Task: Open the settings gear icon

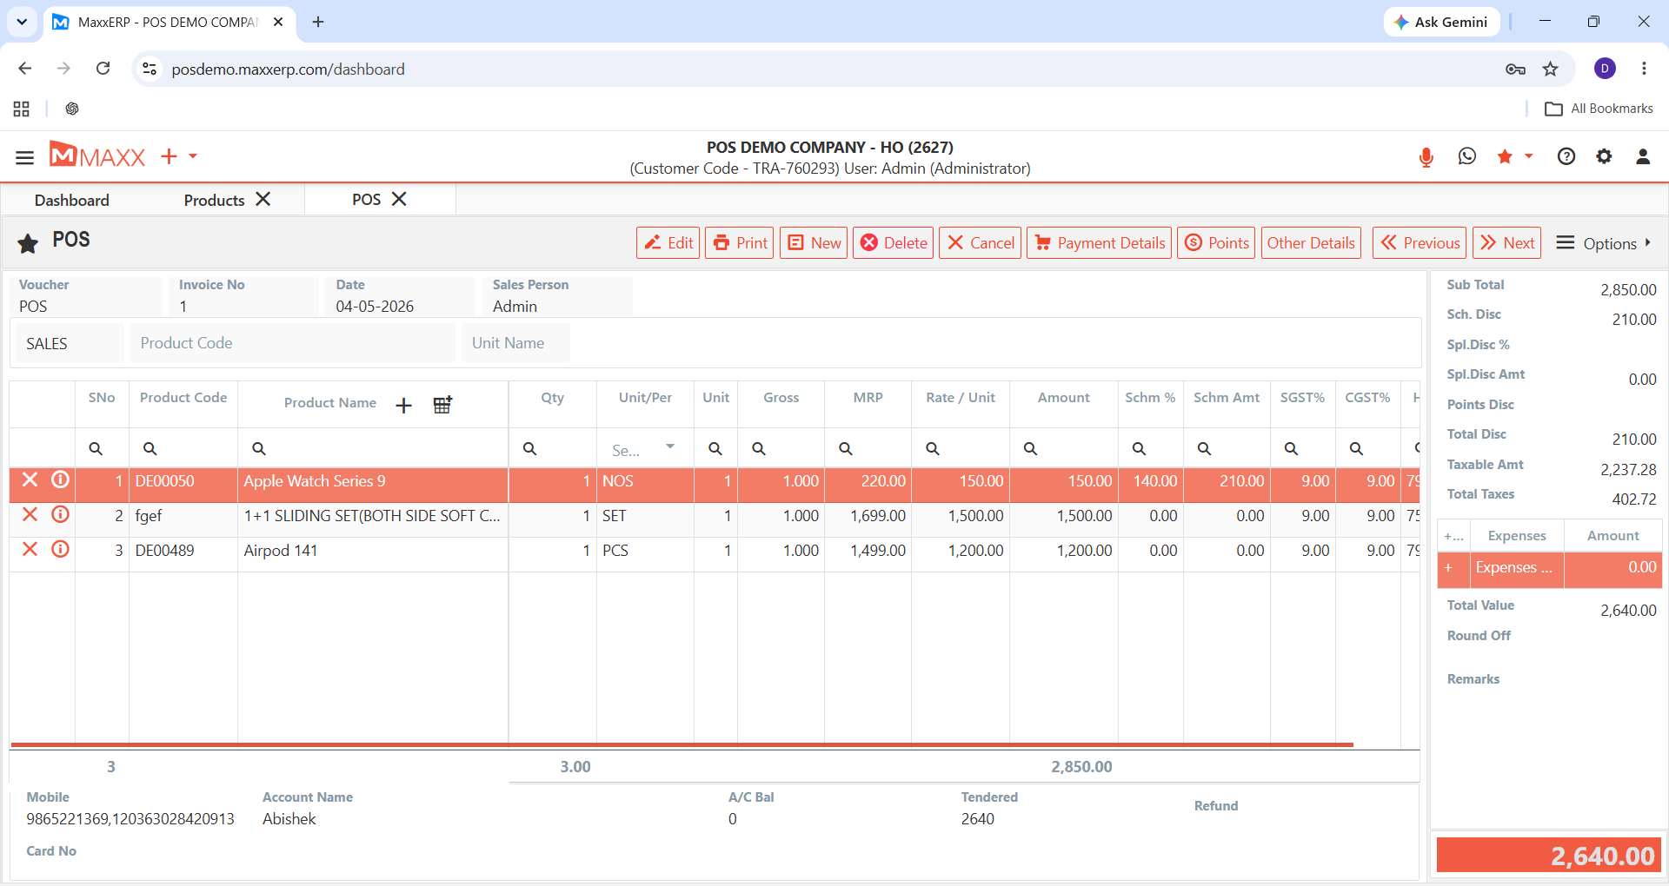Action: pos(1604,156)
